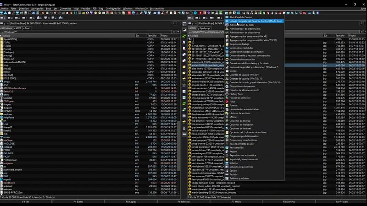Switch to the c:MRT tab
367x206 pixels.
tap(17, 28)
